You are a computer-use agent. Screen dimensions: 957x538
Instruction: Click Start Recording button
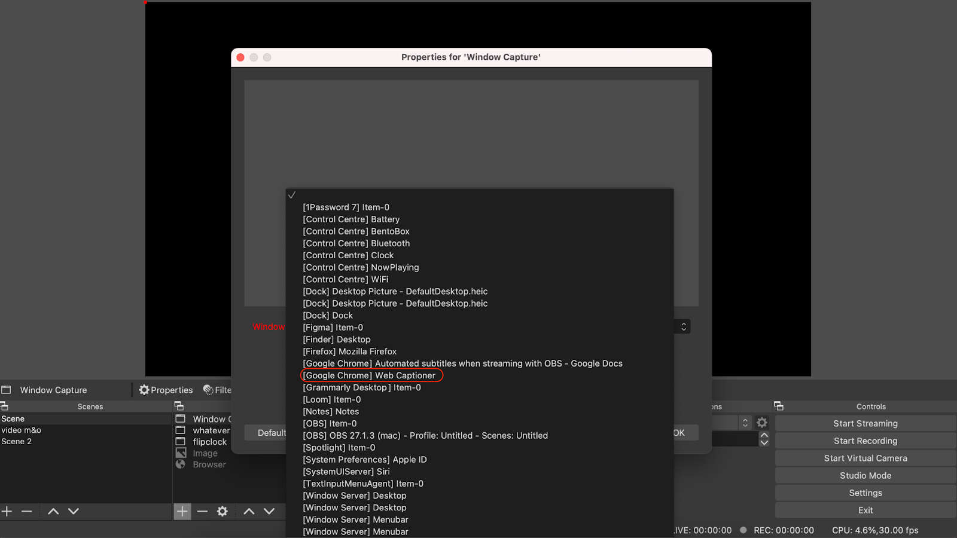(865, 441)
